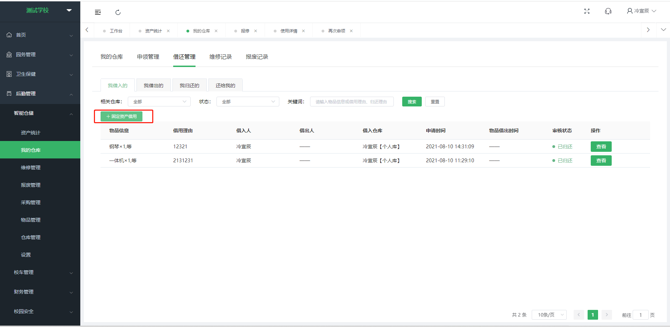This screenshot has height=327, width=670.
Task: Go to the 维修记录 section tab
Action: pyautogui.click(x=221, y=57)
